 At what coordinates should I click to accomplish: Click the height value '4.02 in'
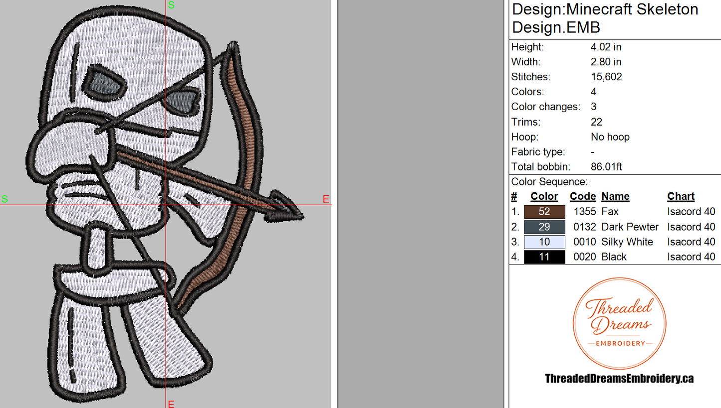pyautogui.click(x=606, y=47)
